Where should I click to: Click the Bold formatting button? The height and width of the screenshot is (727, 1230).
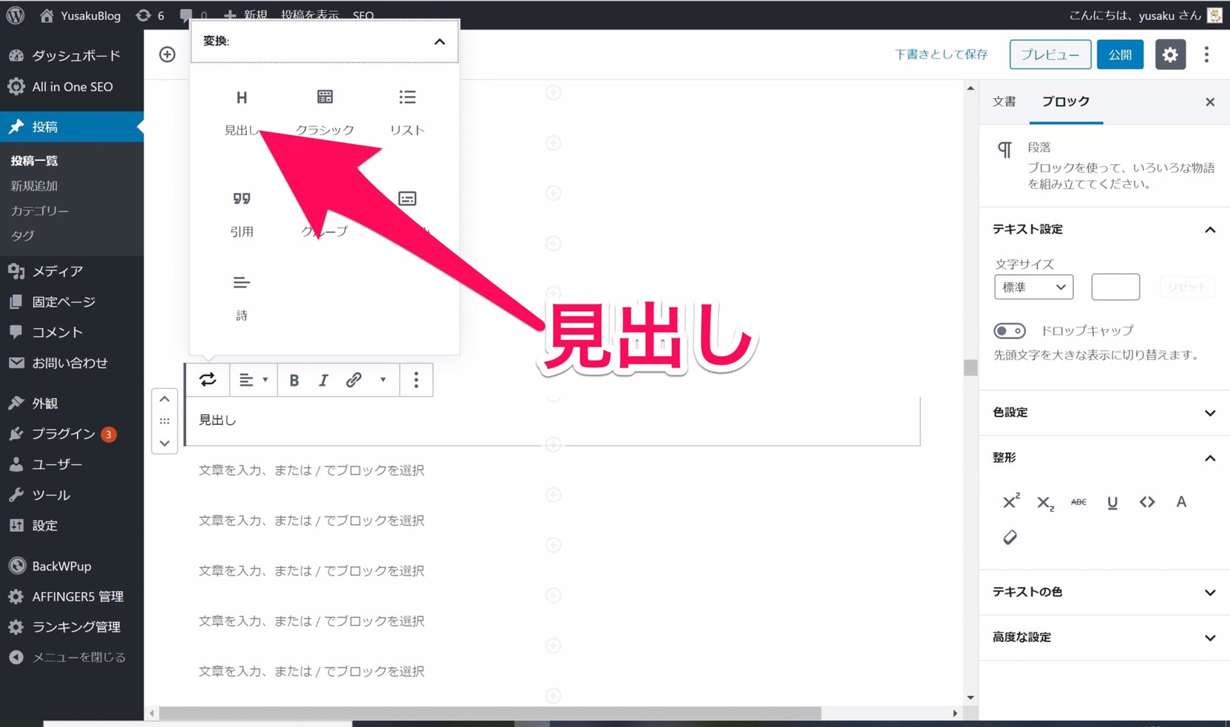click(293, 380)
